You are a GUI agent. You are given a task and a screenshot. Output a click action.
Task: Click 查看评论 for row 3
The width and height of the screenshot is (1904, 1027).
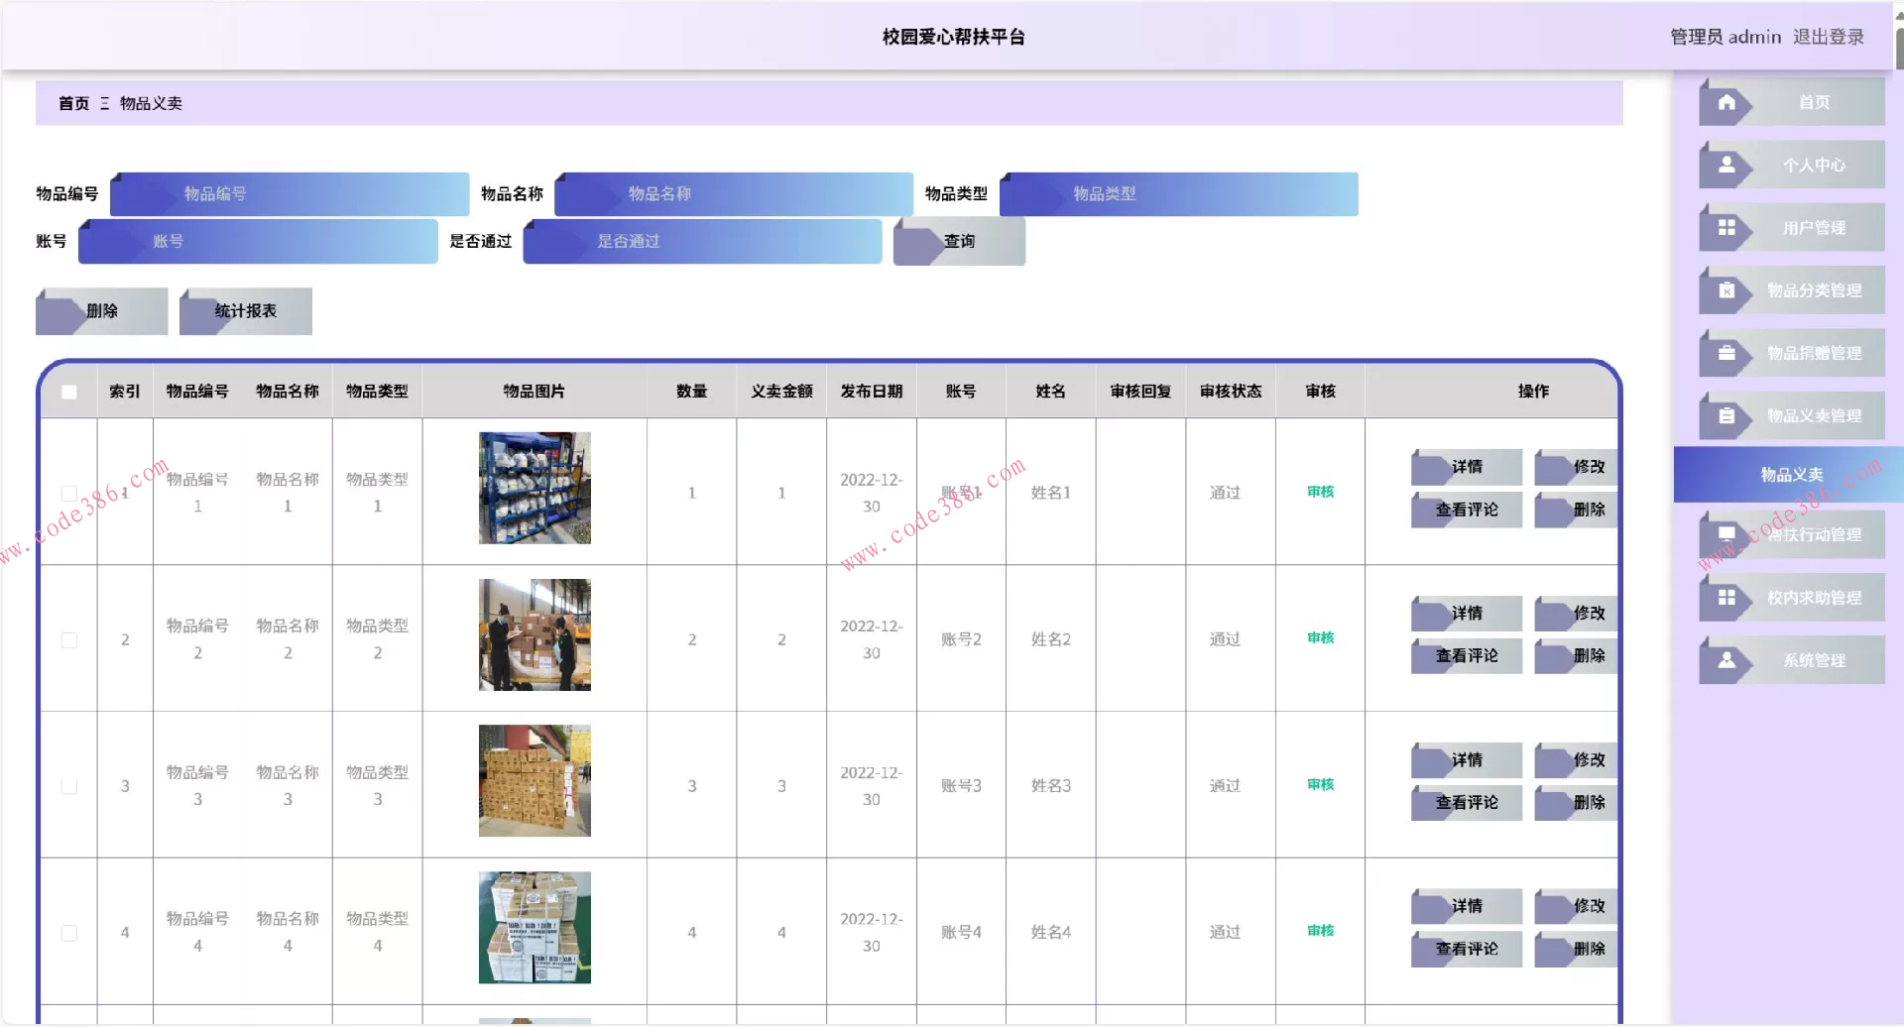click(x=1466, y=803)
